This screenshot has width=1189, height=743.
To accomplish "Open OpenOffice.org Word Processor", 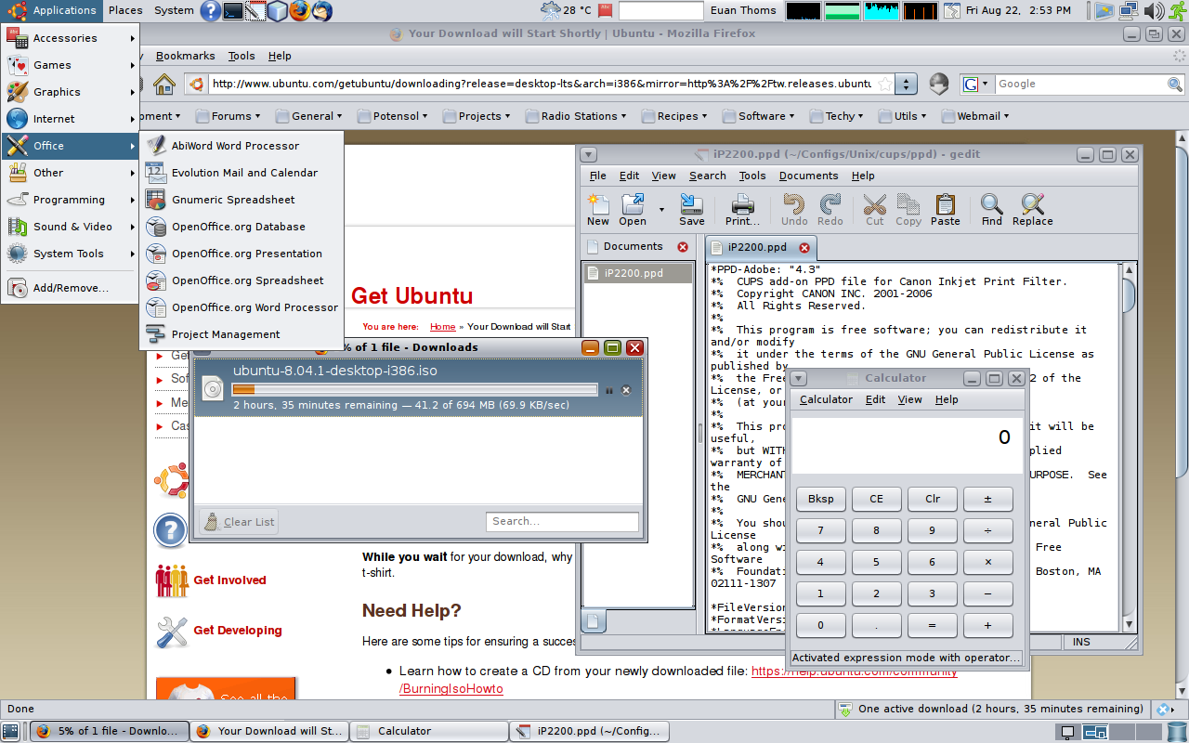I will (x=242, y=307).
